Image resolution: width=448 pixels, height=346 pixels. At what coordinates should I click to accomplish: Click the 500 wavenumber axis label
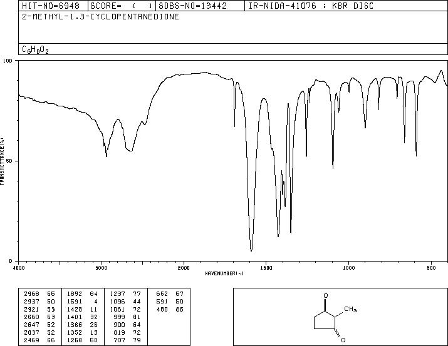click(x=431, y=268)
